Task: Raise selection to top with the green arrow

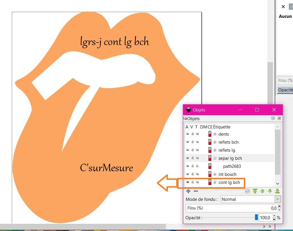Action: pos(255,191)
